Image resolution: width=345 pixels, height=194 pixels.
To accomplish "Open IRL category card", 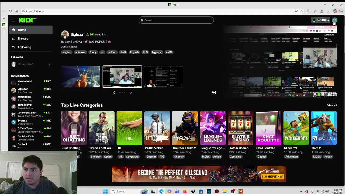I will (129, 128).
